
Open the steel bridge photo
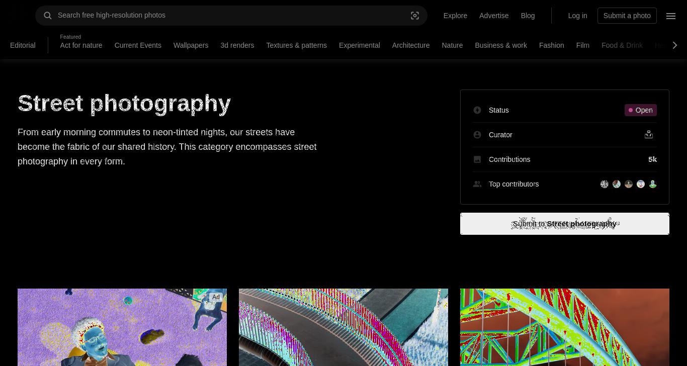point(565,327)
